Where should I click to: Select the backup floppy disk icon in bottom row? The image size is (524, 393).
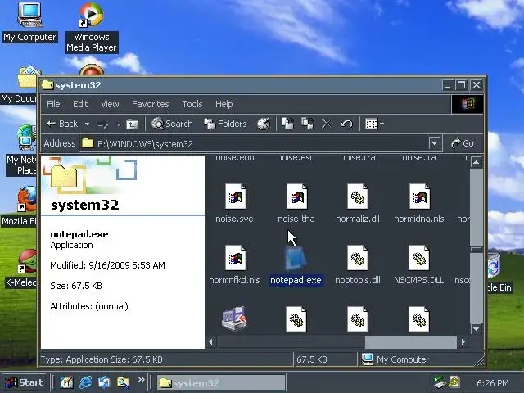234,318
